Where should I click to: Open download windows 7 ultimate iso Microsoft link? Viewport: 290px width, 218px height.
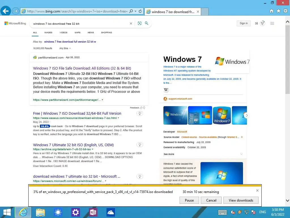coord(77,176)
